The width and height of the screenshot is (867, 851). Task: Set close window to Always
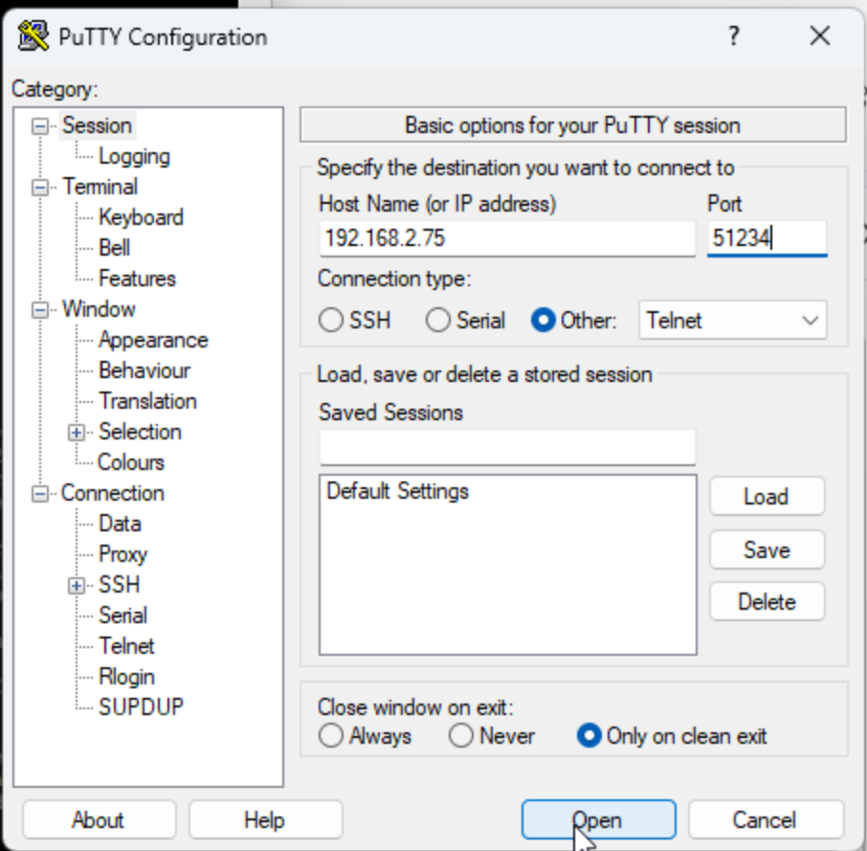(x=331, y=736)
